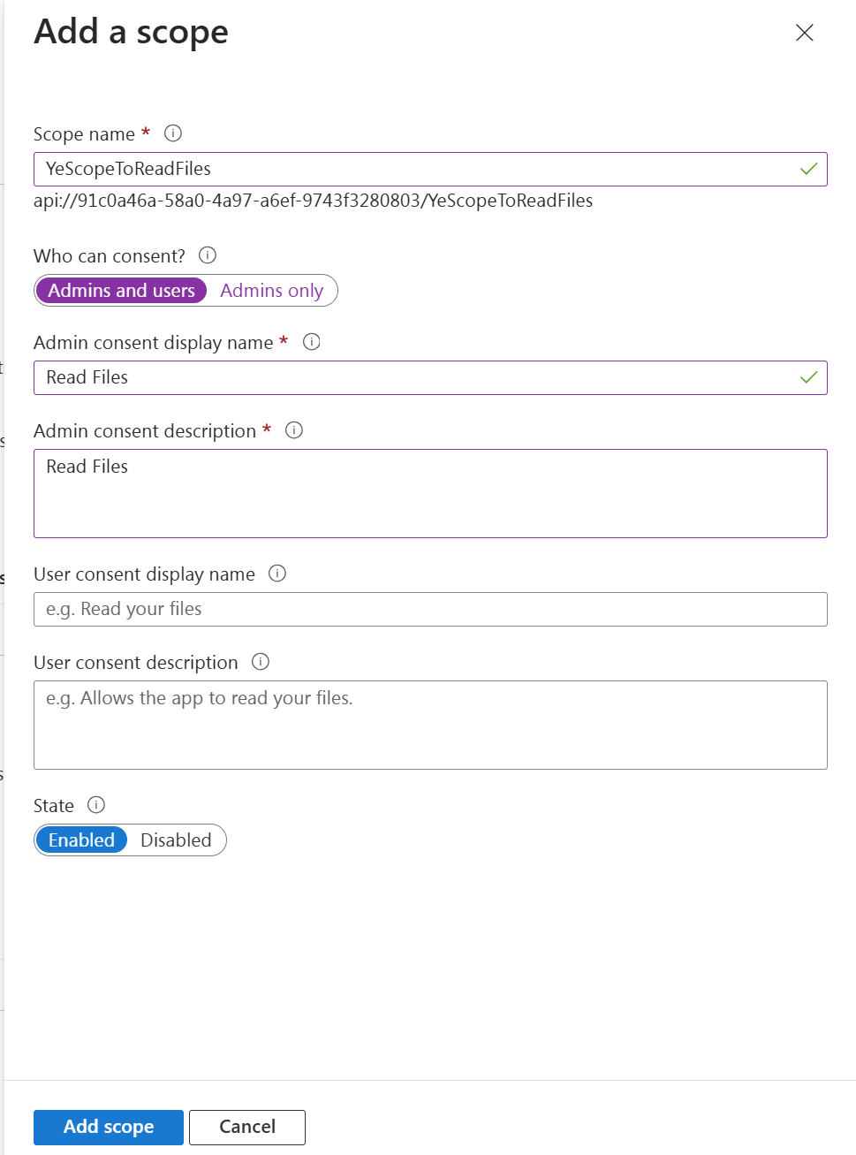View info for User consent display name

click(277, 574)
